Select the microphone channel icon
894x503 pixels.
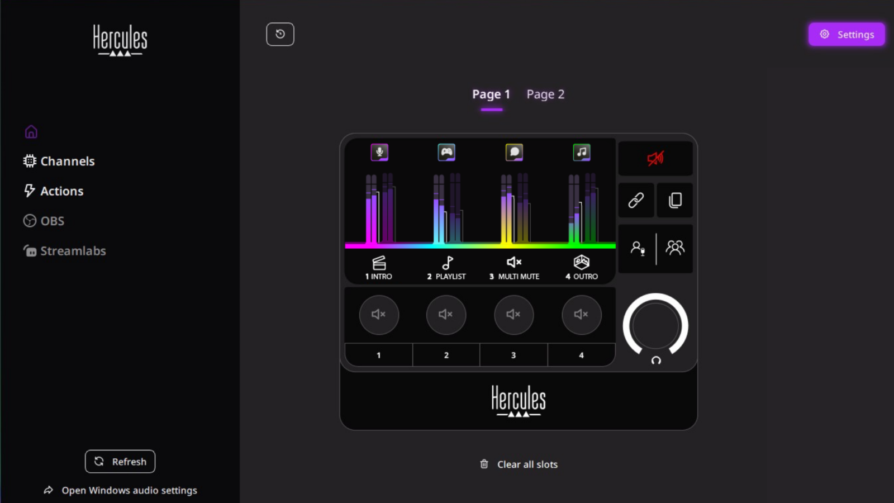tap(379, 151)
